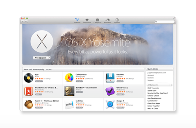196x128 pixels.
Task: Click the Macs in Class link
Action: (x=153, y=108)
